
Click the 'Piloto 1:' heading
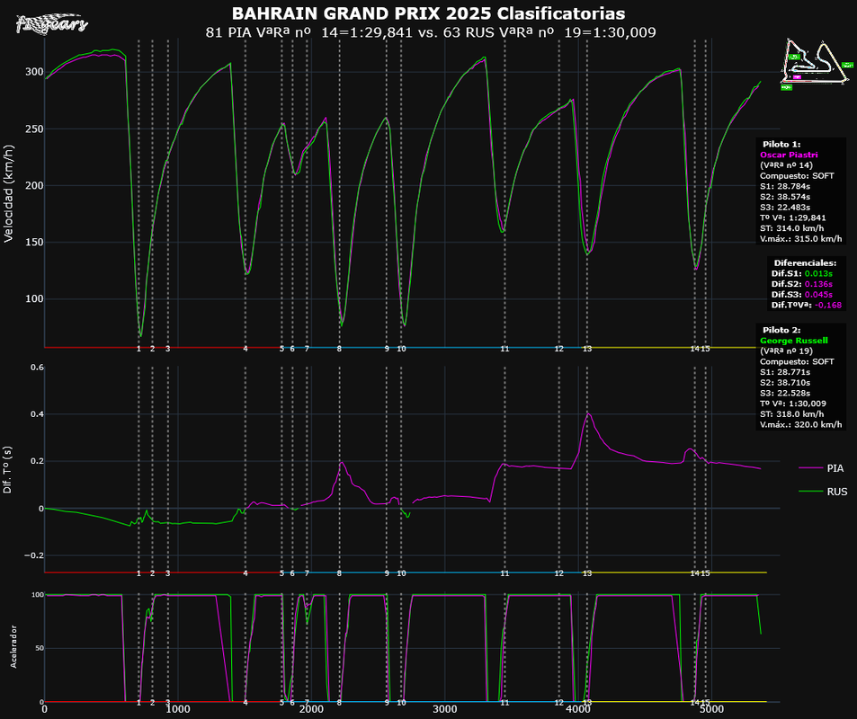point(781,144)
